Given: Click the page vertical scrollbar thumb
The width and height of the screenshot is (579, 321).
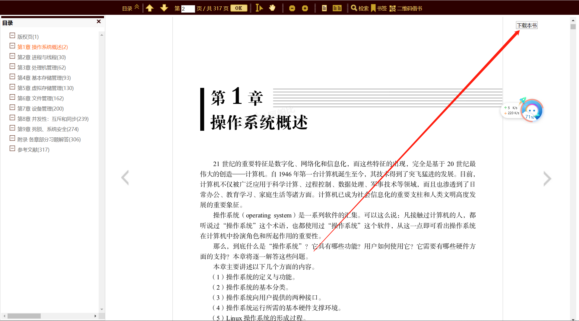Looking at the screenshot, I should click(x=573, y=27).
